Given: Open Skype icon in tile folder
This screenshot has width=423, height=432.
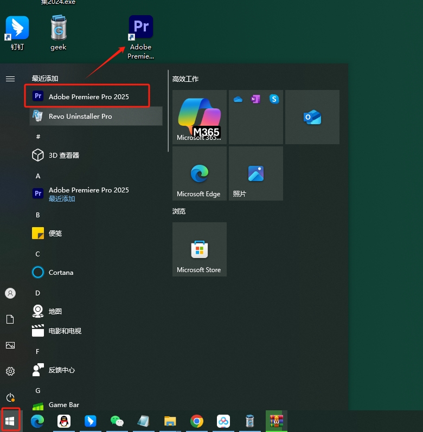Looking at the screenshot, I should coord(274,99).
